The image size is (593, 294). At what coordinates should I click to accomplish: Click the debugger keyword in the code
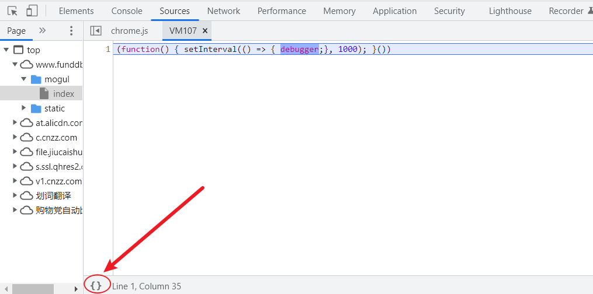click(x=299, y=50)
